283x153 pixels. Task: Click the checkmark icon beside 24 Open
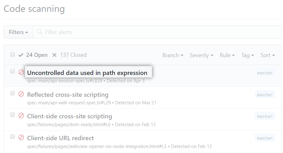[21, 55]
